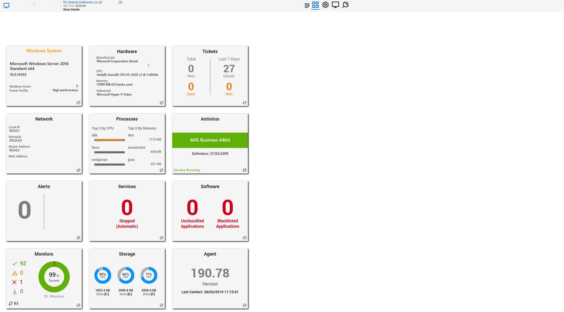Refresh the Antivirus tile
Screen dimensions: 564x312
coord(245,170)
